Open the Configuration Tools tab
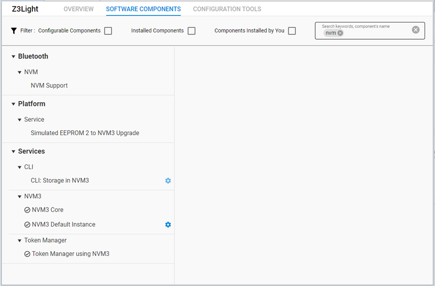The width and height of the screenshot is (435, 286). coord(227,9)
